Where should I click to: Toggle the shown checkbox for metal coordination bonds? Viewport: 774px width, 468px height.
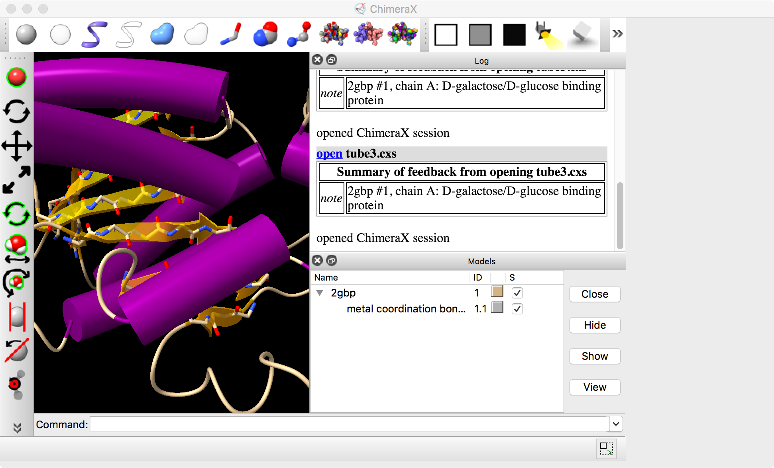click(x=517, y=309)
